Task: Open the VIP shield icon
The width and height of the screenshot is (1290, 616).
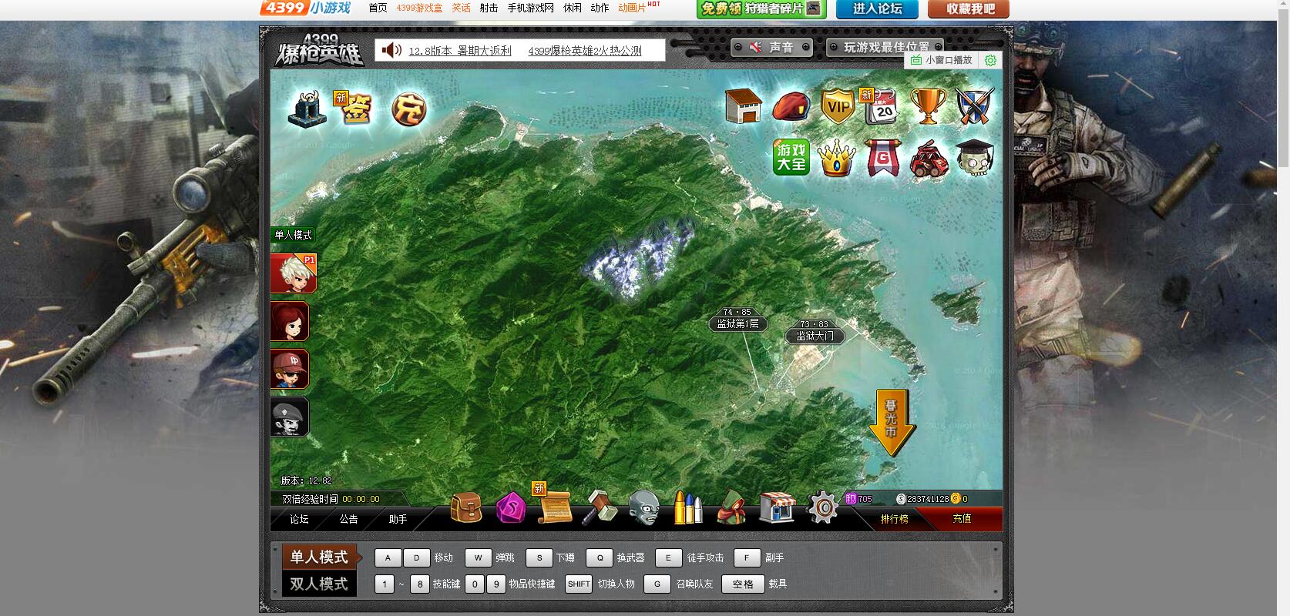Action: click(x=837, y=106)
